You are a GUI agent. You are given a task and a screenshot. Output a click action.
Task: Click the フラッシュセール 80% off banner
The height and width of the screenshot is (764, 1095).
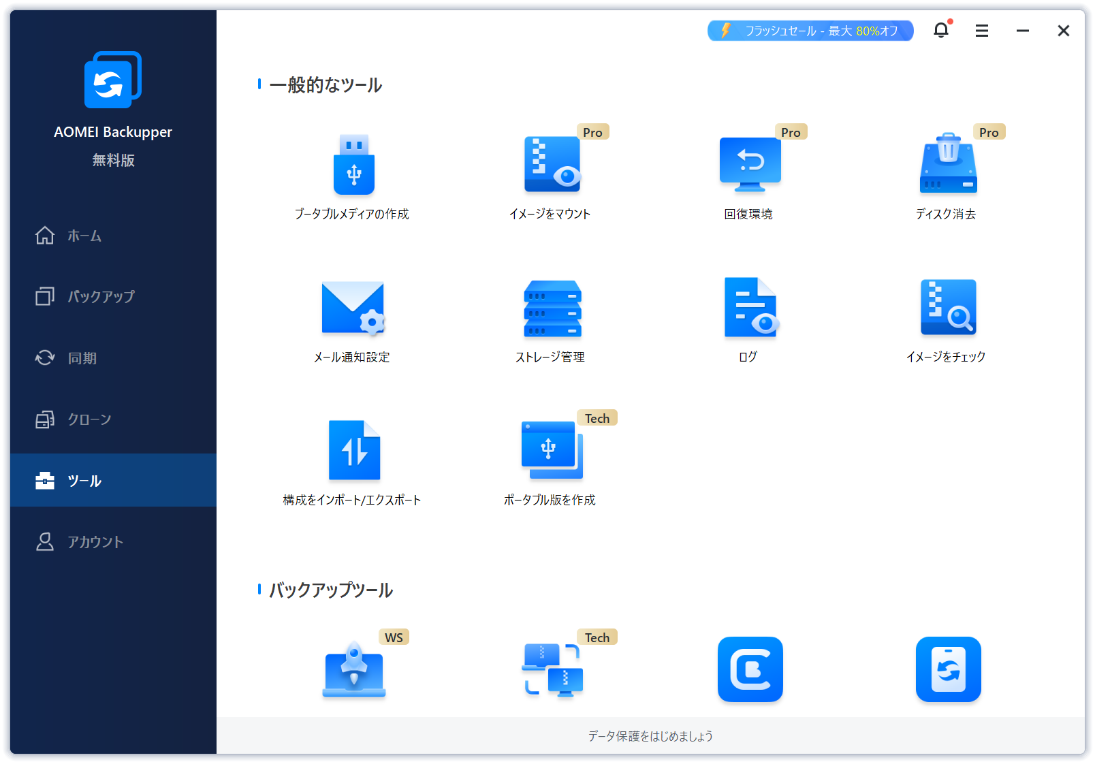pos(810,30)
